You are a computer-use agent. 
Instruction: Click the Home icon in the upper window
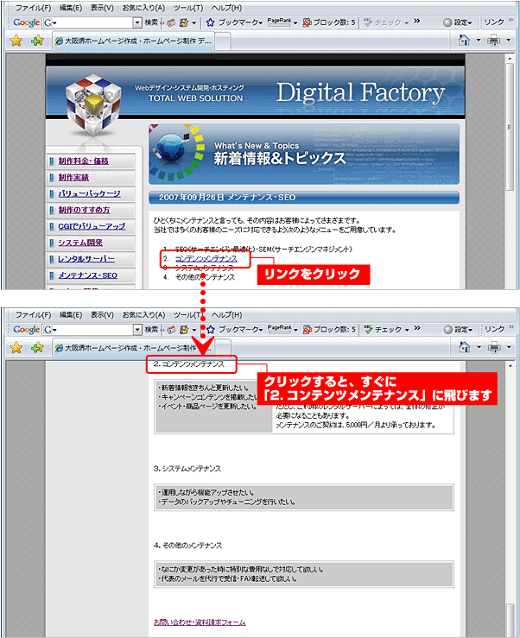pos(464,40)
